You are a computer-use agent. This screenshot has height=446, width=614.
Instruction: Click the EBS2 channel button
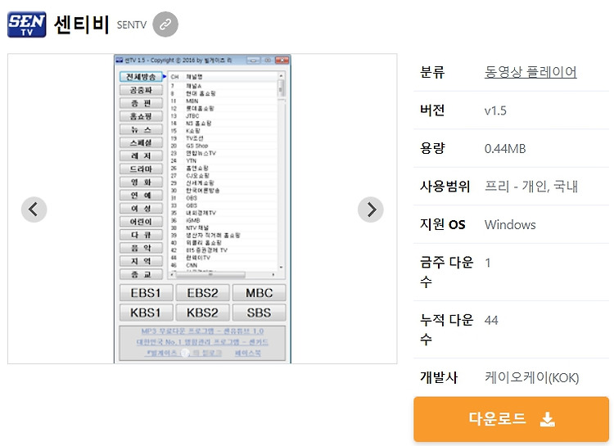pyautogui.click(x=202, y=293)
